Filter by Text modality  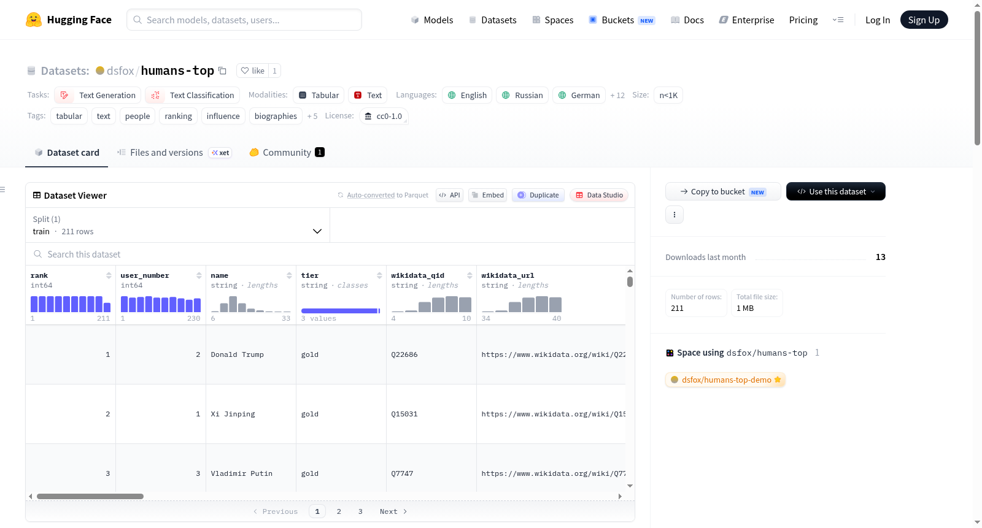coord(368,95)
